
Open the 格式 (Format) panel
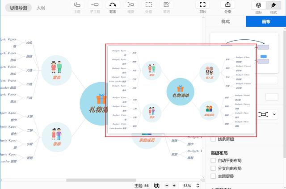pyautogui.click(x=272, y=7)
